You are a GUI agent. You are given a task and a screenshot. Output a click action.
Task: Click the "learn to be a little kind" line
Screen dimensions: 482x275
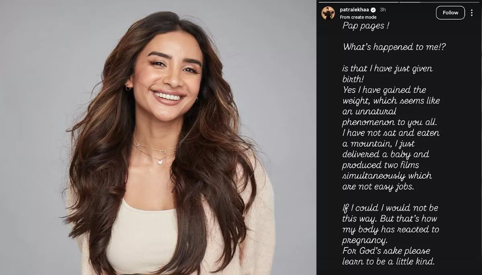coord(388,261)
